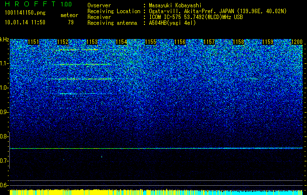Click the 1151 time marker
Image resolution: width=307 pixels, height=195 pixels.
34,42
